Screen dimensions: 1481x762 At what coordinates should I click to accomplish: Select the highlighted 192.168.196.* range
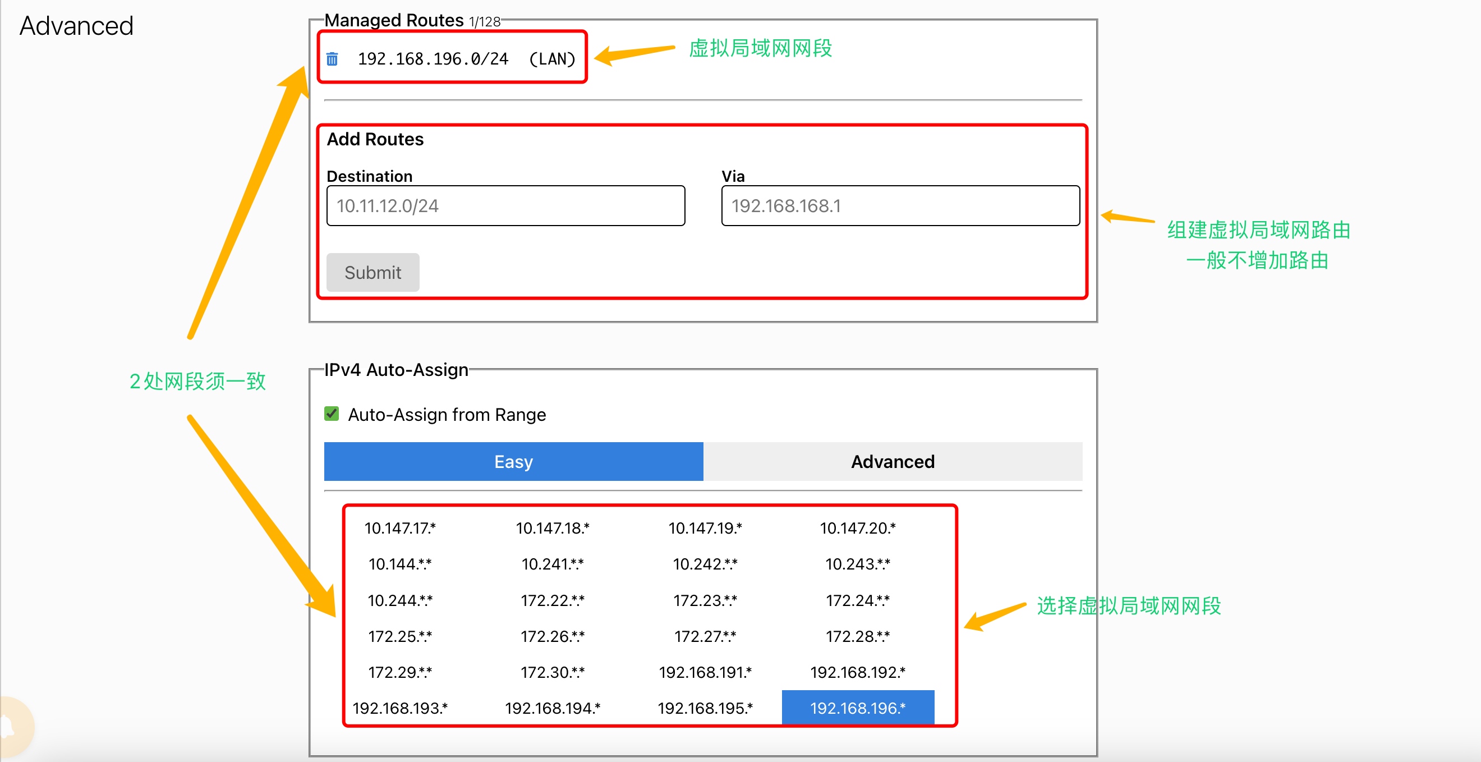pos(858,708)
